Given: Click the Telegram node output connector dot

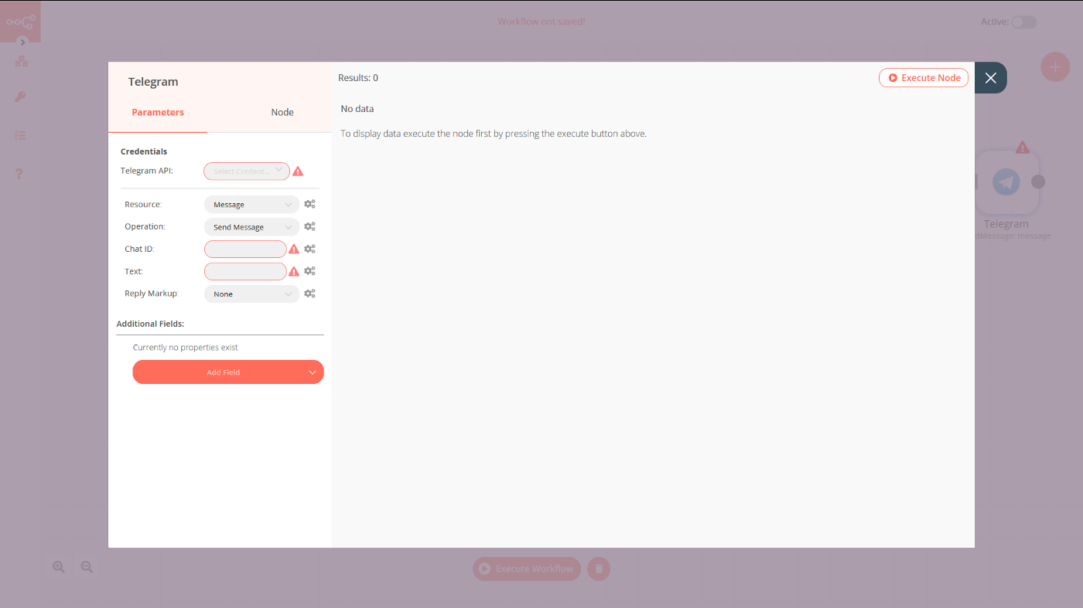Looking at the screenshot, I should click(x=1038, y=182).
